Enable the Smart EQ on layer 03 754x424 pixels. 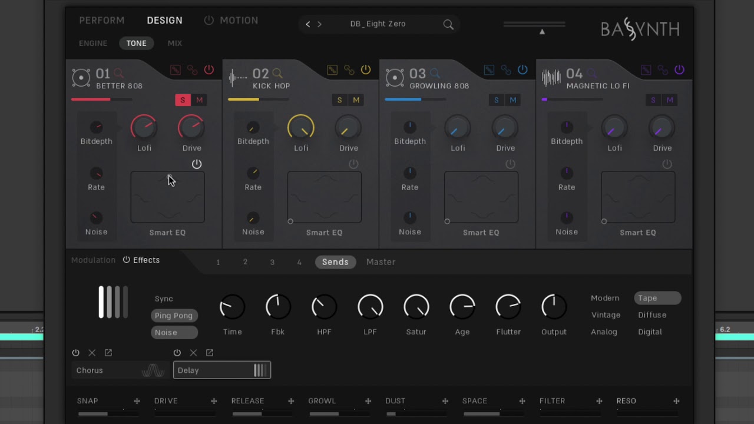[x=510, y=164]
